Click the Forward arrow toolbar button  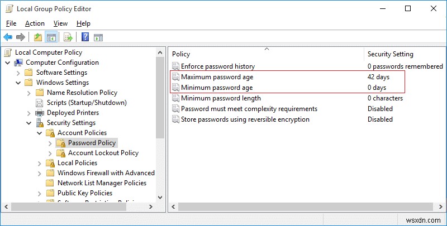pos(21,37)
